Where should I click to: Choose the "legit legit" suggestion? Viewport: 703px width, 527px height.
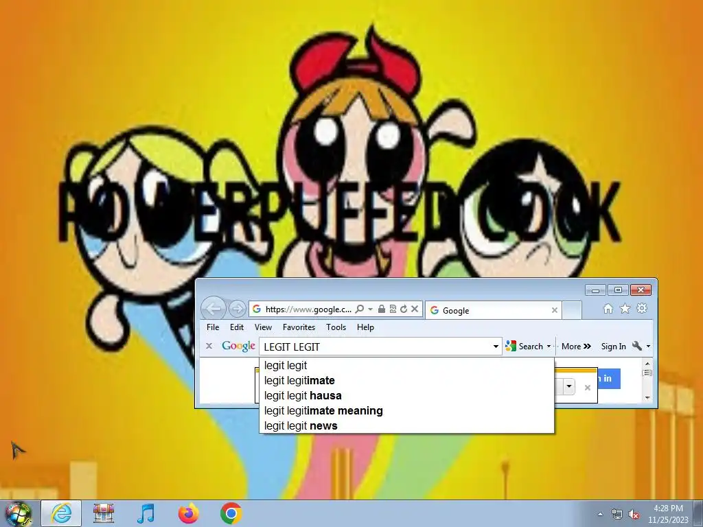click(406, 366)
